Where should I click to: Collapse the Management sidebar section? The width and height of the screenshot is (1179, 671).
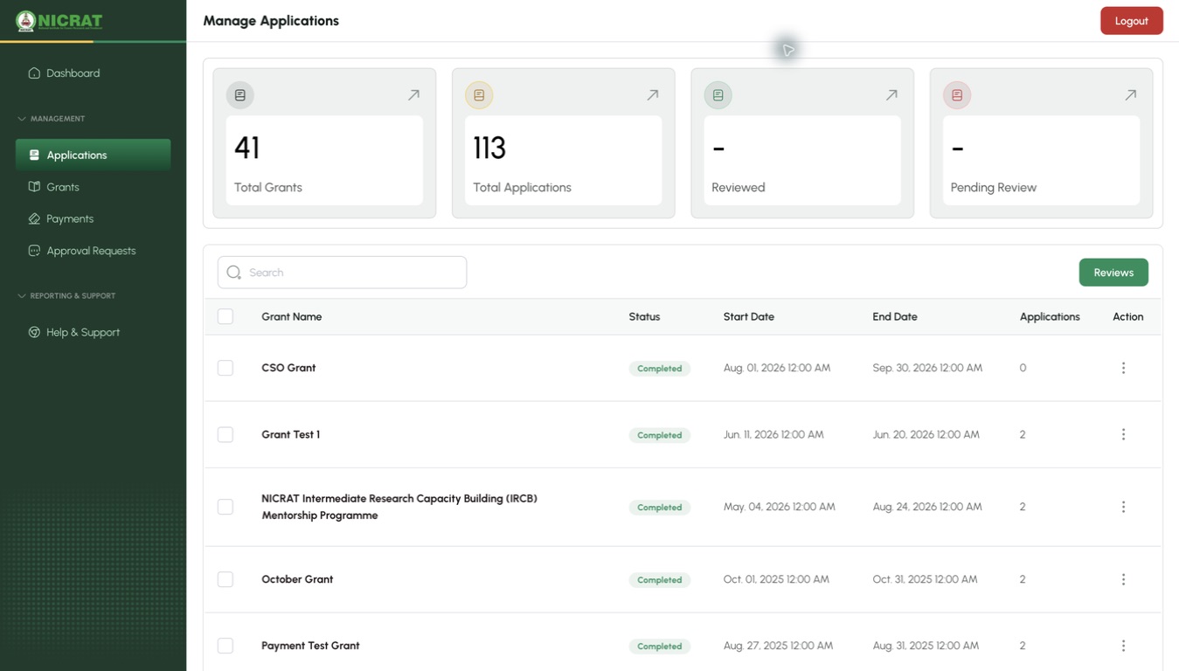(x=52, y=119)
